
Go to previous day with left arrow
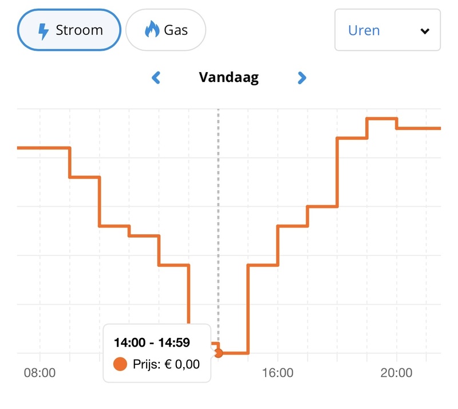click(156, 77)
